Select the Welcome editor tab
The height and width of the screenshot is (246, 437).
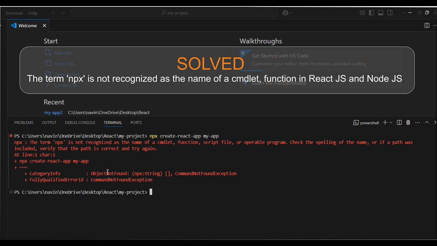tap(28, 26)
